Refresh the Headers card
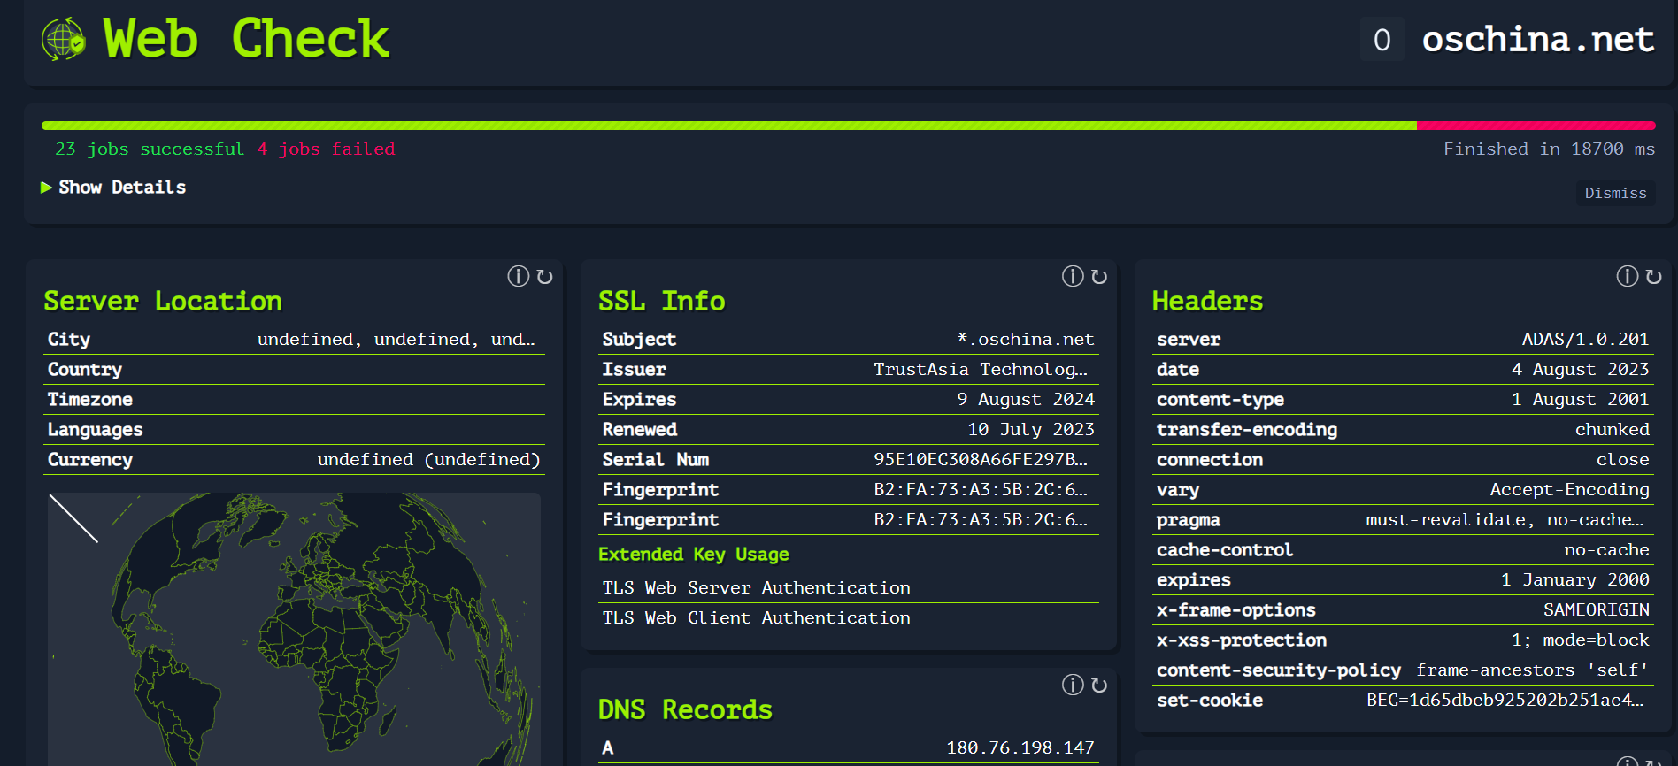The image size is (1678, 766). coord(1653,277)
